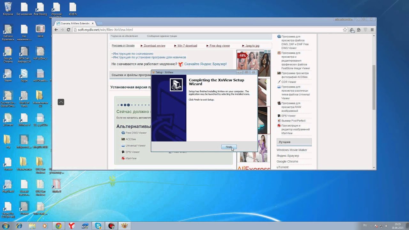This screenshot has width=409, height=230.
Task: Switch to Google Chrome in the taskbar
Action: 58,226
